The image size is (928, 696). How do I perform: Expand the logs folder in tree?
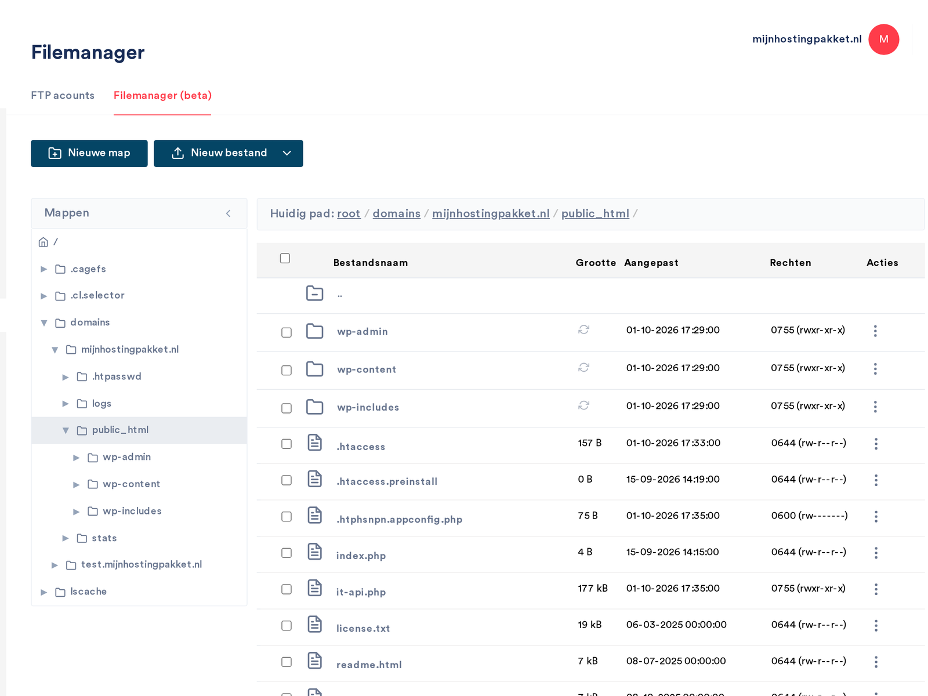(x=66, y=404)
